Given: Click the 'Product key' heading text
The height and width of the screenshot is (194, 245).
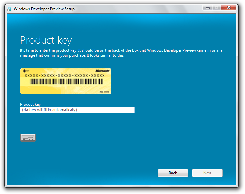Looking at the screenshot, I should [x=46, y=40].
